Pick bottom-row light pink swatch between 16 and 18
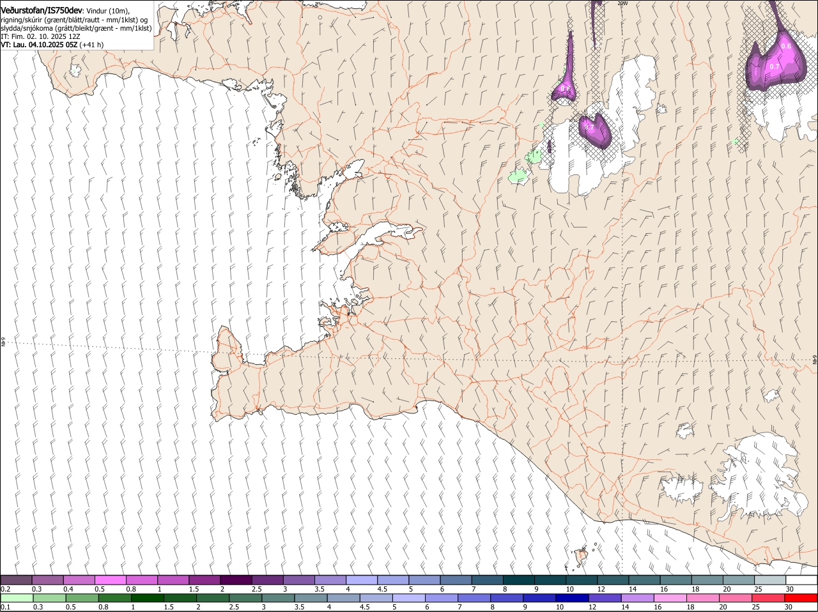The image size is (818, 612). [670, 598]
